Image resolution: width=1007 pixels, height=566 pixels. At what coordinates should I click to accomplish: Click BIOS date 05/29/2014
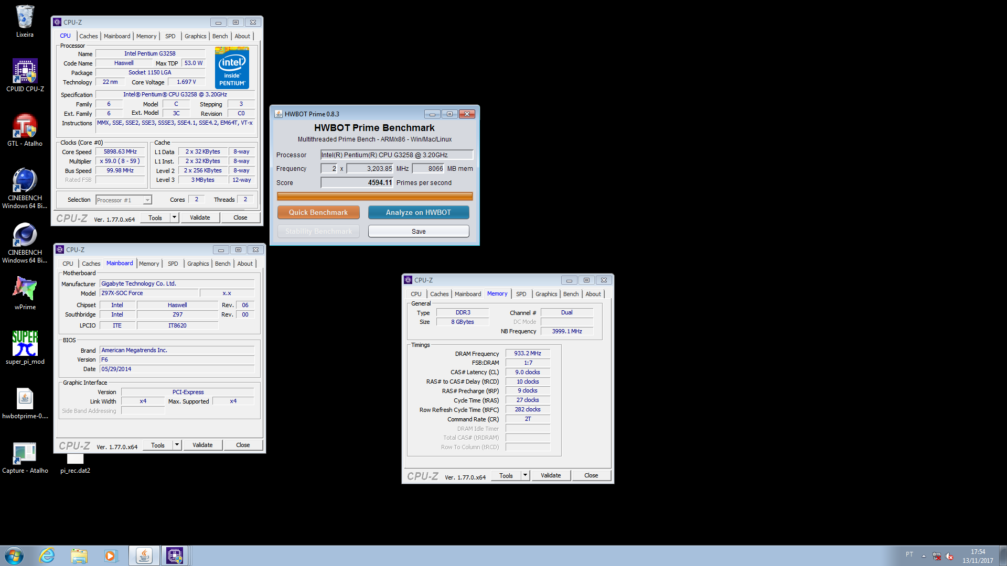point(177,369)
